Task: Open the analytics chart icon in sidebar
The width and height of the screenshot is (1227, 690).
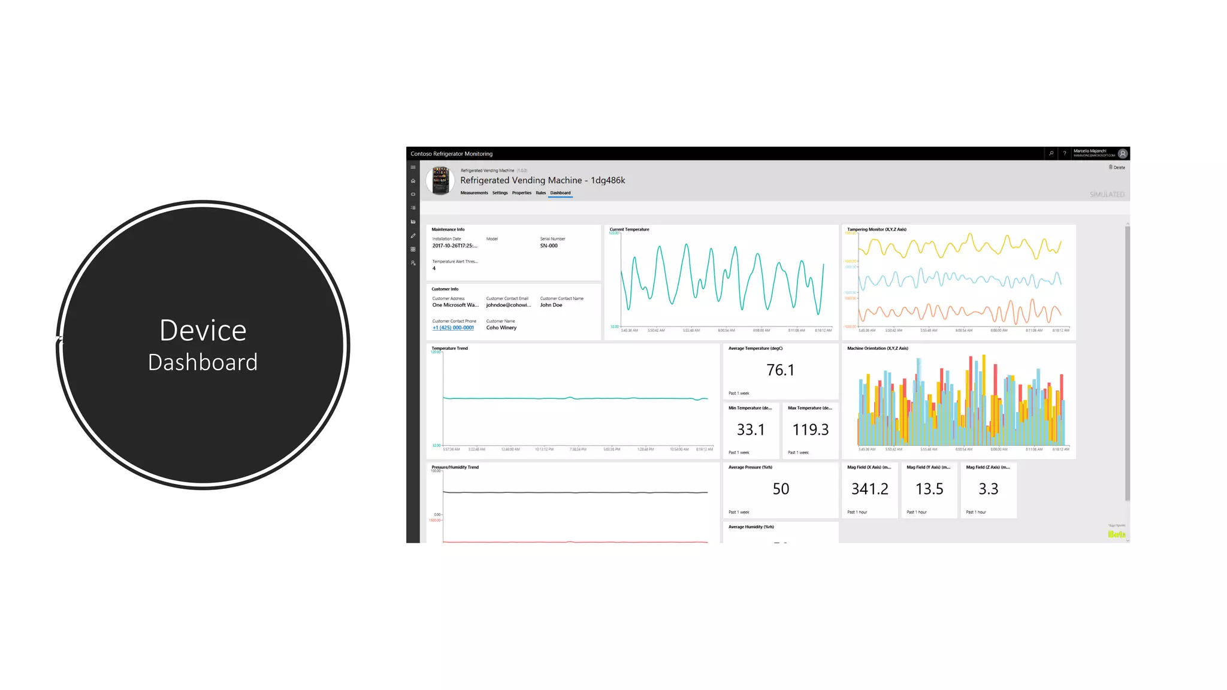Action: 413,222
